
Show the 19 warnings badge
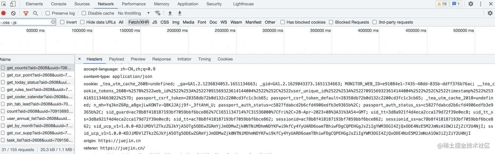[x=442, y=4]
